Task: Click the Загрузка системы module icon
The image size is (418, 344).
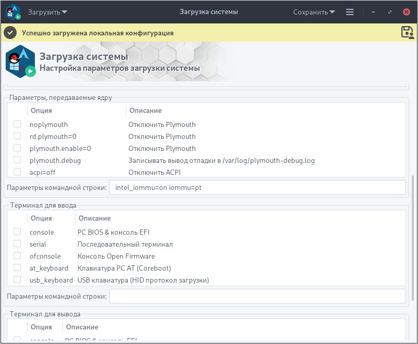Action: 20,60
